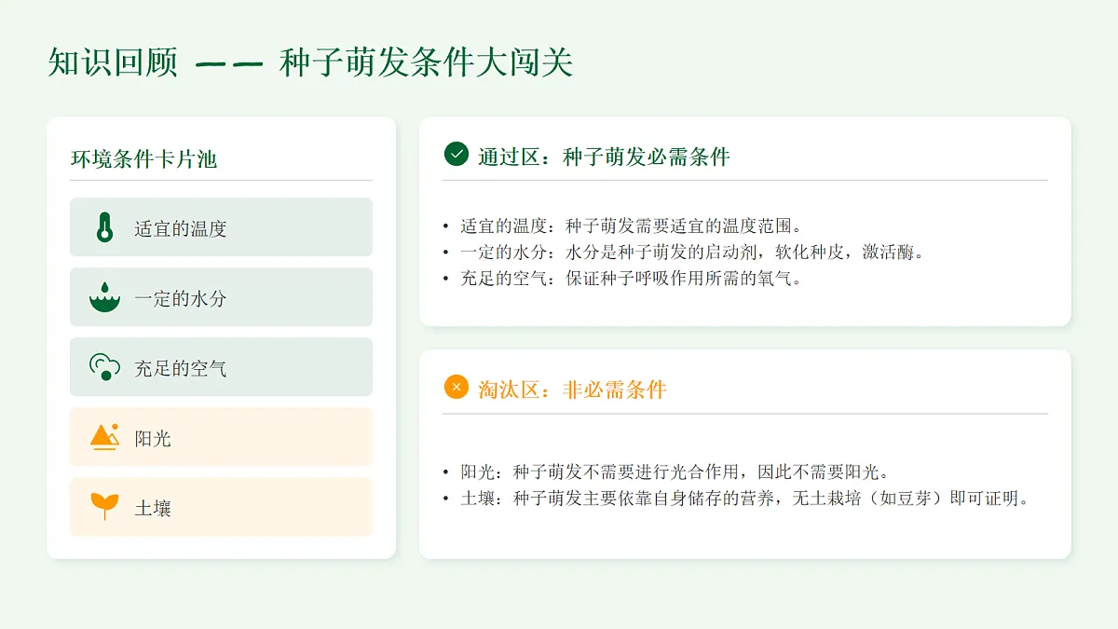
Task: Select the 阳光 card
Action: [221, 437]
